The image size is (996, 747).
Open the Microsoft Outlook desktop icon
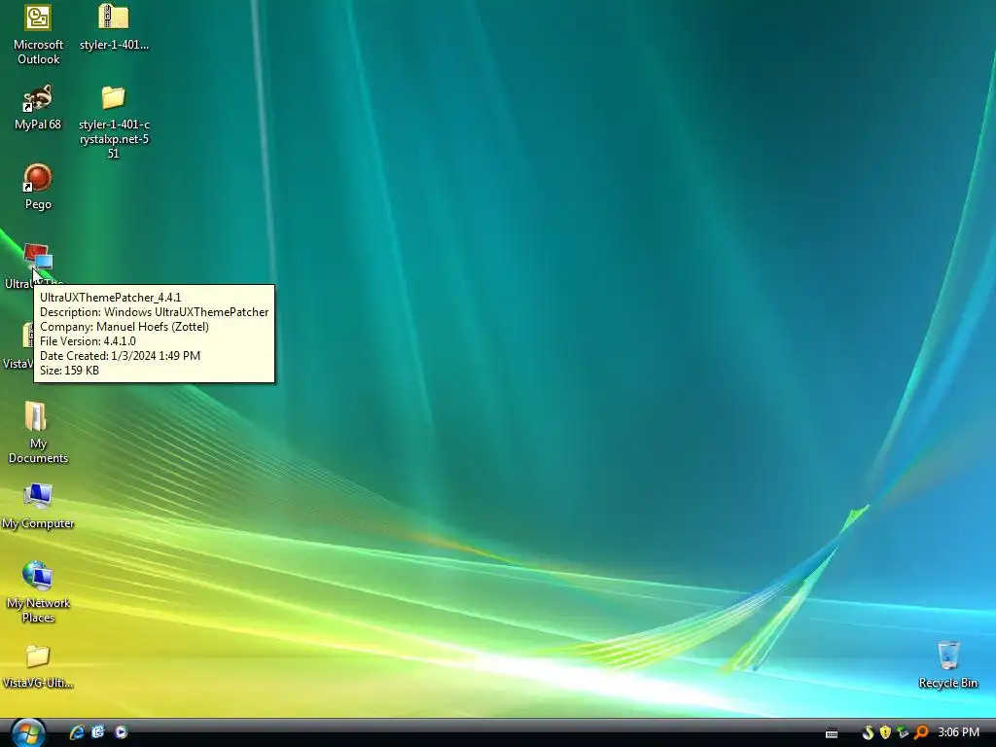click(38, 18)
